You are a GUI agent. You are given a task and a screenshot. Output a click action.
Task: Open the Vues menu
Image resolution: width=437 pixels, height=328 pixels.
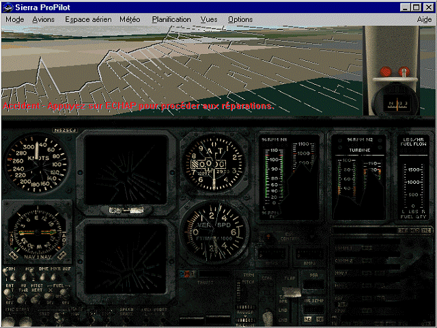(209, 20)
